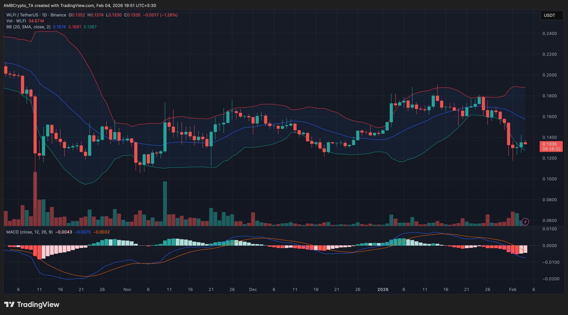Click the low value L0.1330
The width and height of the screenshot is (568, 315).
pyautogui.click(x=114, y=15)
